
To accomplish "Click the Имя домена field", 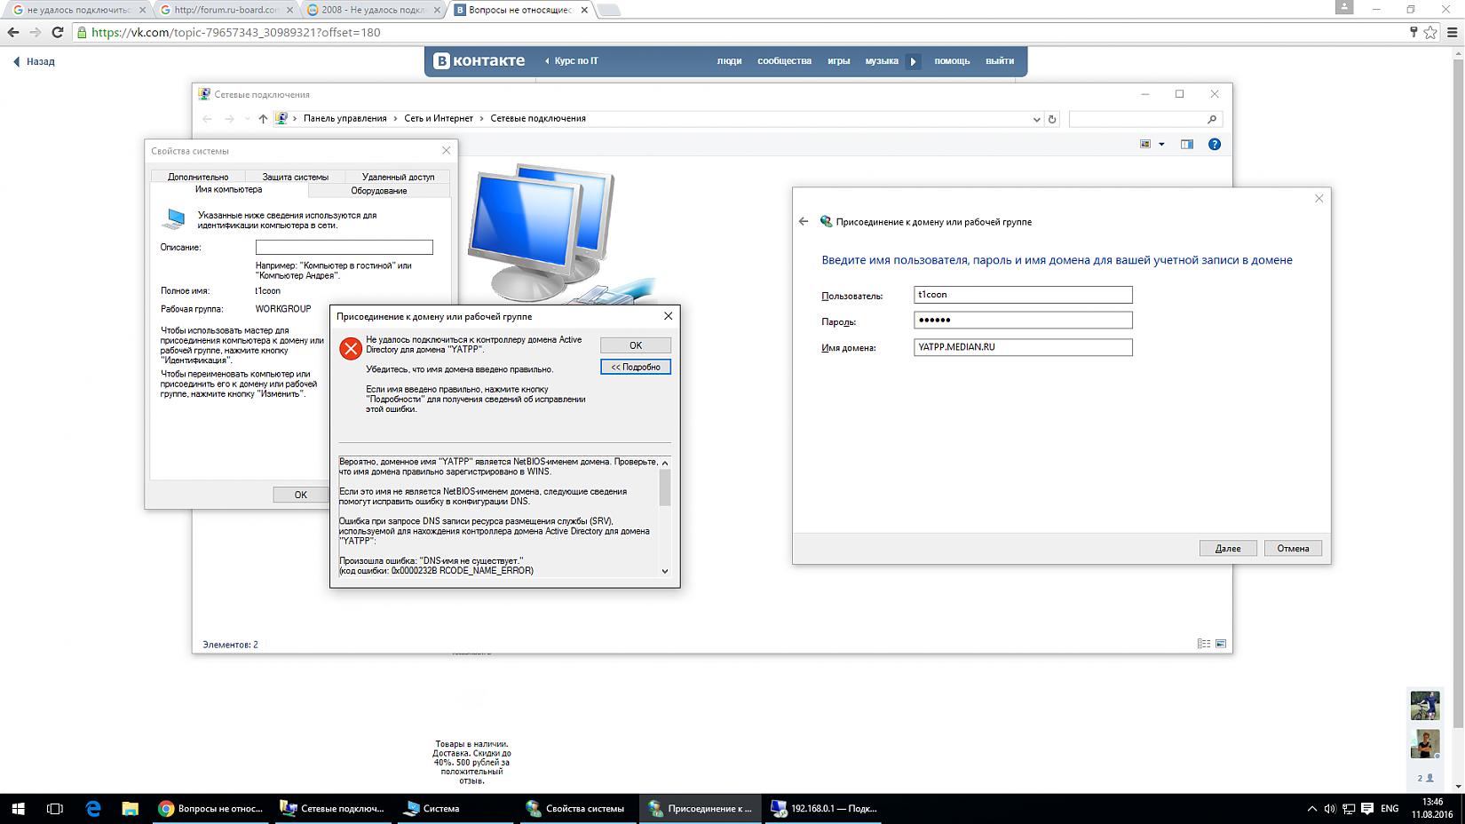I will pyautogui.click(x=1023, y=347).
